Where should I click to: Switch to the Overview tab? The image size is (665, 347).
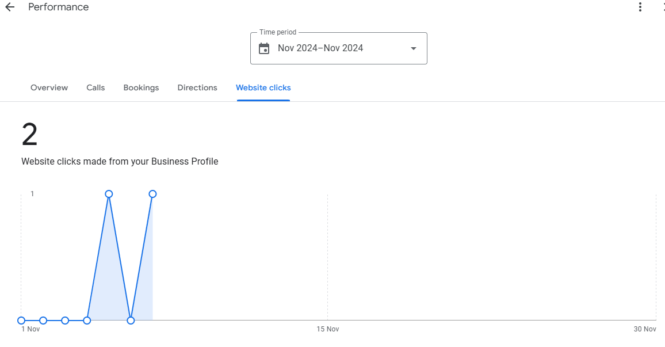[49, 88]
